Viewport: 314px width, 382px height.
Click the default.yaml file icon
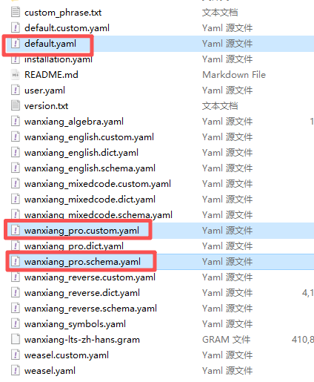16,43
